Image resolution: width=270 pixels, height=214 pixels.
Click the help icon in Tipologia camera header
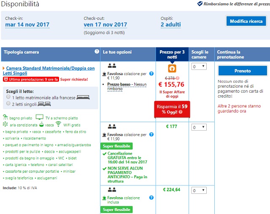97,52
